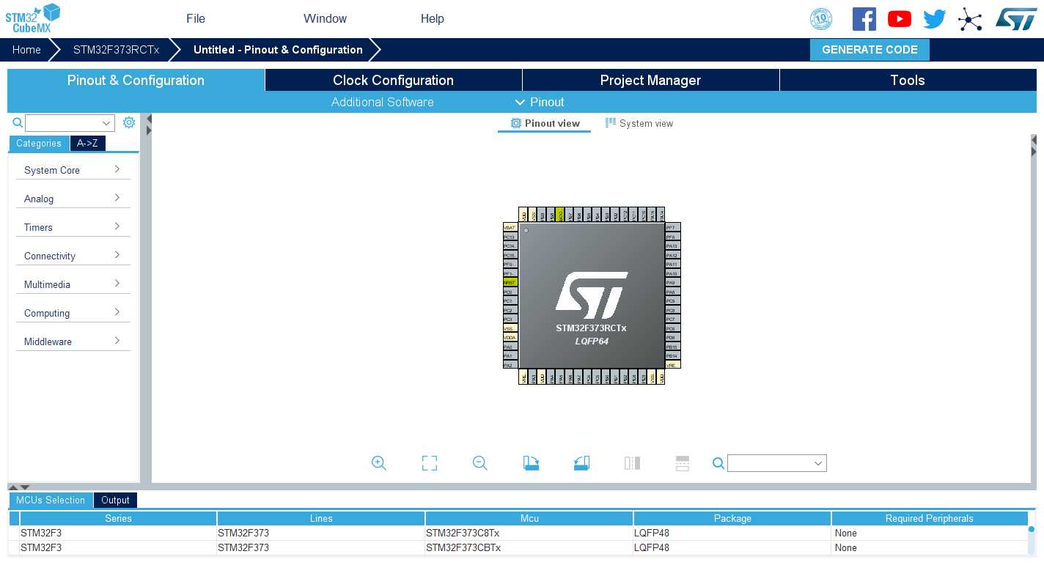Screen dimensions: 1044x565
Task: Expand the Computing category
Action: point(73,312)
